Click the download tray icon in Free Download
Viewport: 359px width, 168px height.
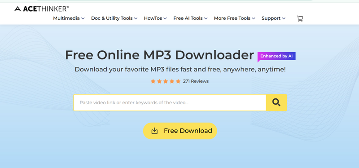(154, 131)
